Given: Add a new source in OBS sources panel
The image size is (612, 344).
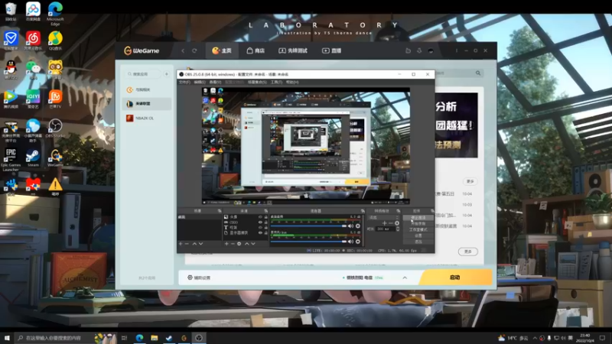Looking at the screenshot, I should tap(226, 244).
